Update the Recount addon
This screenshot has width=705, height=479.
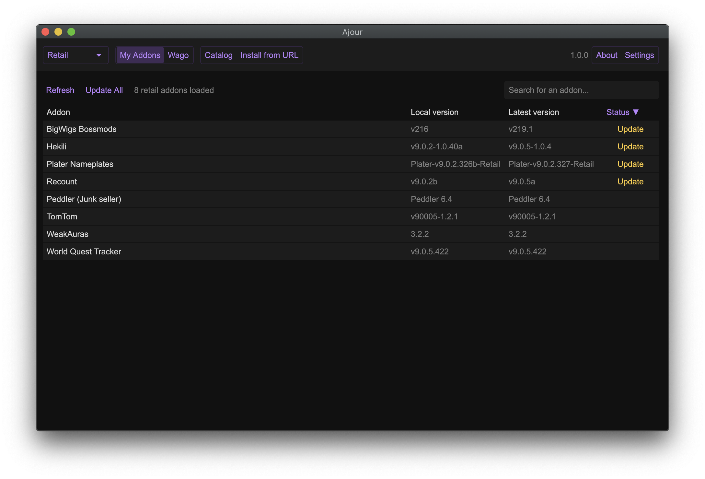(630, 181)
